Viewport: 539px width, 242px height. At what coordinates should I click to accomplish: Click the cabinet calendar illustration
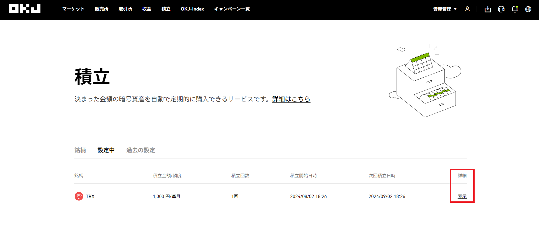click(x=425, y=81)
